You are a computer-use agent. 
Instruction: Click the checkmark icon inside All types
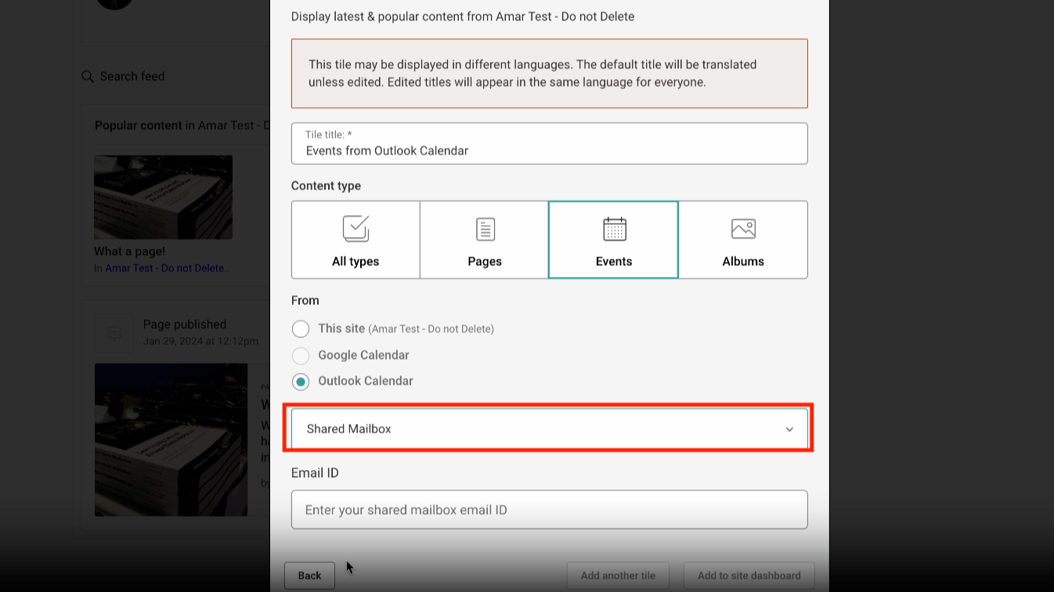(355, 228)
